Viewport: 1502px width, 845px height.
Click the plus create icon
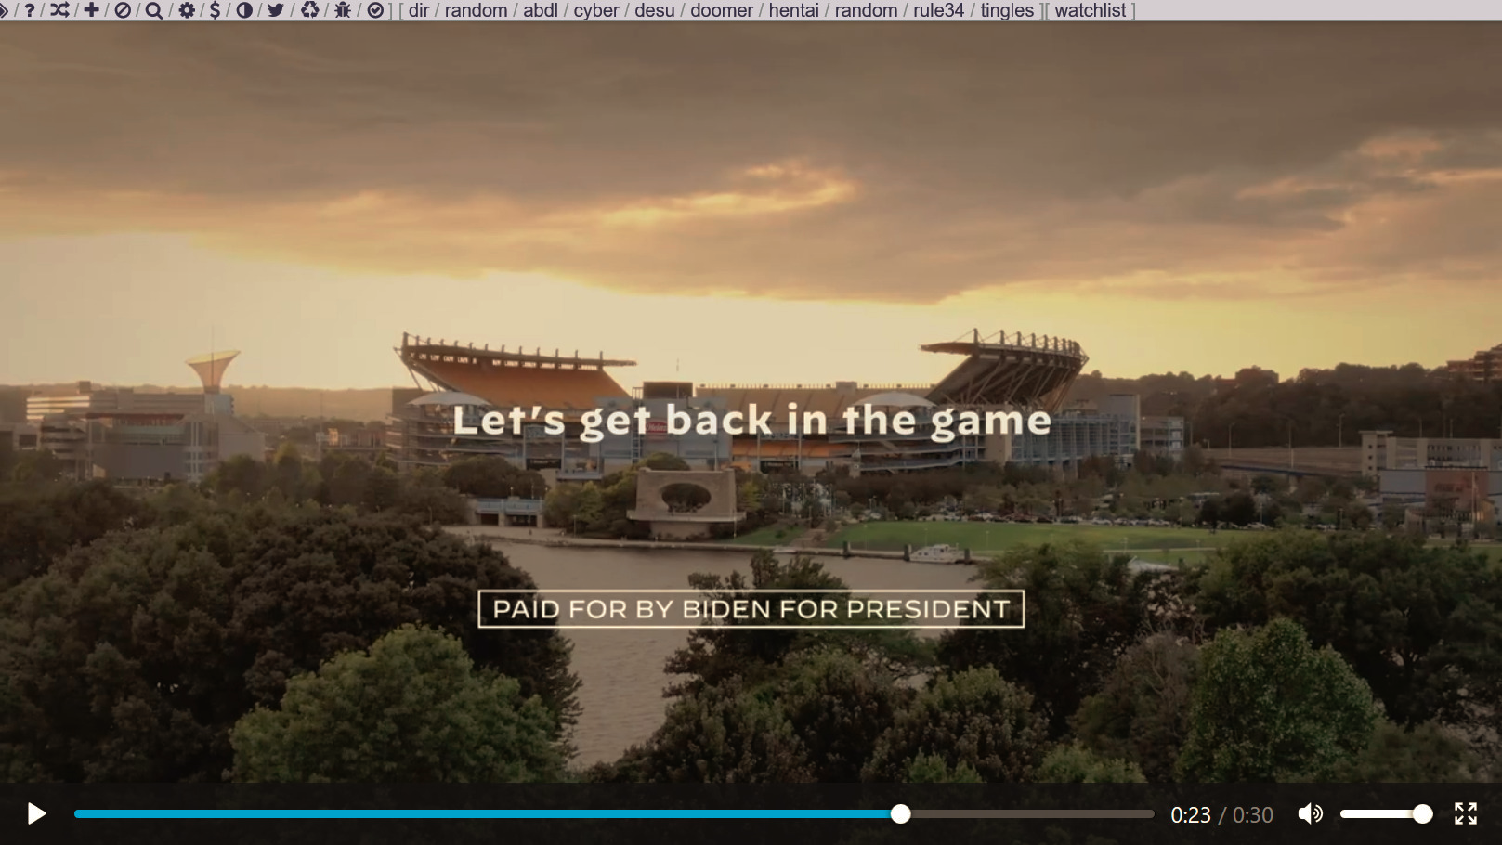point(91,10)
